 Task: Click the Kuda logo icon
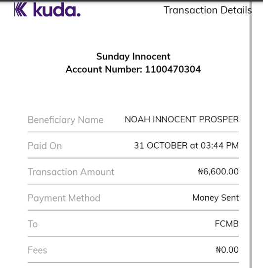pos(21,9)
